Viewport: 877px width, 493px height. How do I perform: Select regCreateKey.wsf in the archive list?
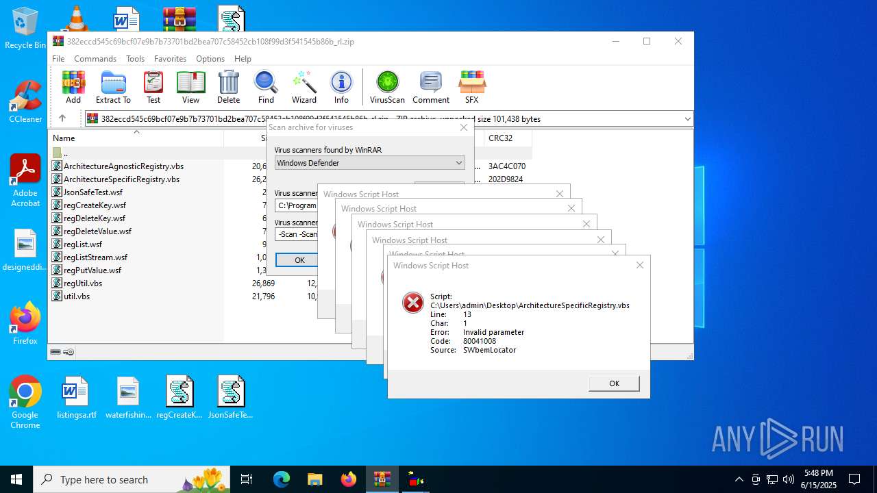95,205
